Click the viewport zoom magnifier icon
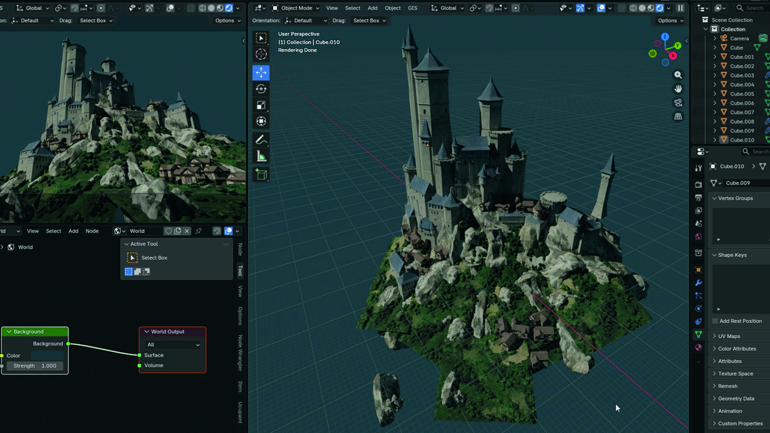The width and height of the screenshot is (770, 433). tap(678, 75)
